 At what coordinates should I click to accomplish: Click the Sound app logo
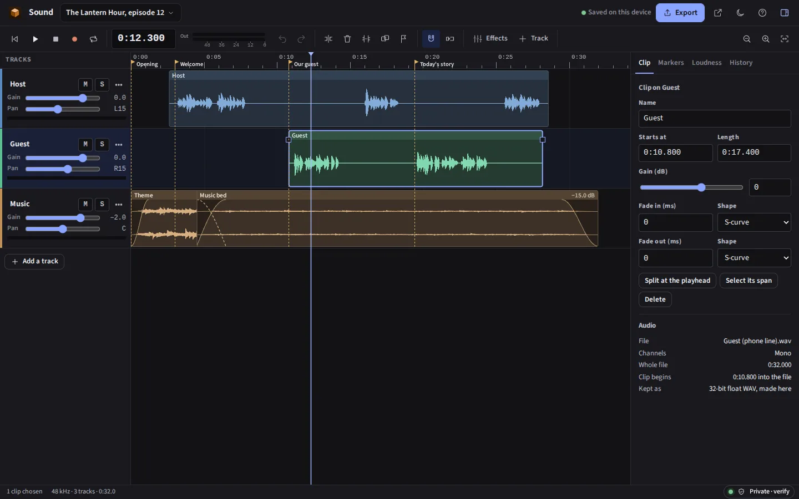(15, 12)
